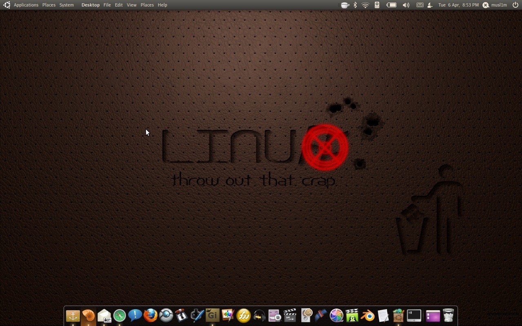This screenshot has height=326, width=522.
Task: Open the speaker-shaped music player icon
Action: [306, 316]
